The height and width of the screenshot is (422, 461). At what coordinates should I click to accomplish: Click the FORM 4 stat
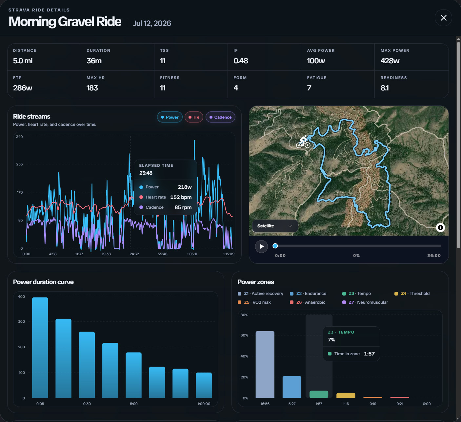click(264, 84)
